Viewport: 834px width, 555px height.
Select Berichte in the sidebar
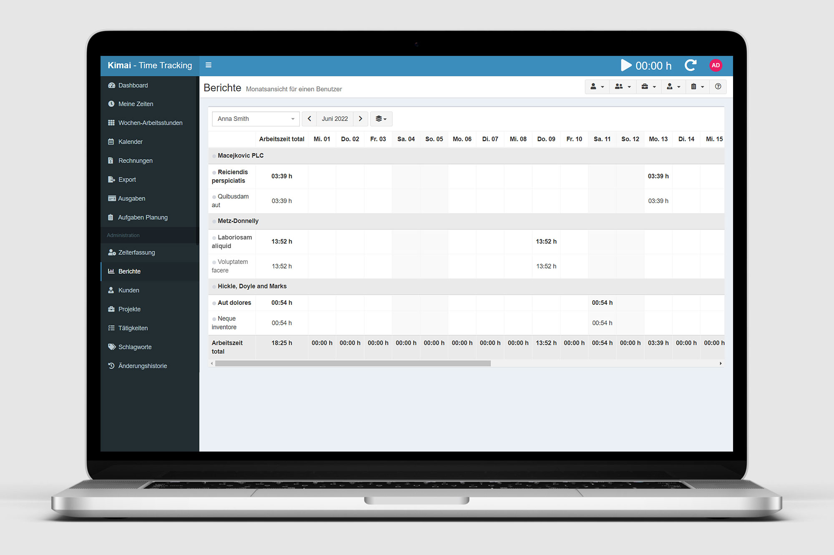pos(149,271)
